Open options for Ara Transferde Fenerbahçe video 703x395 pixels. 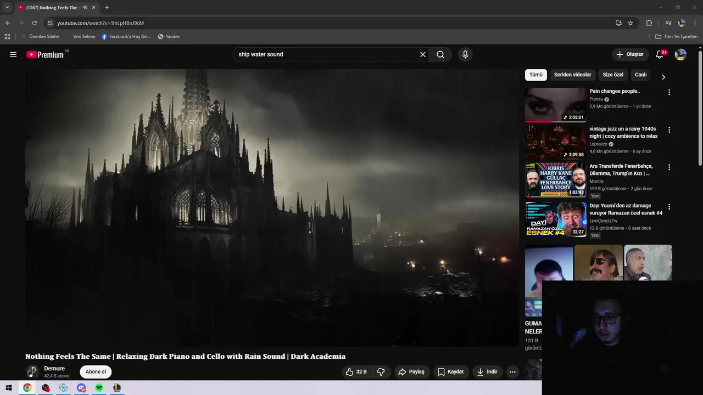tap(669, 167)
